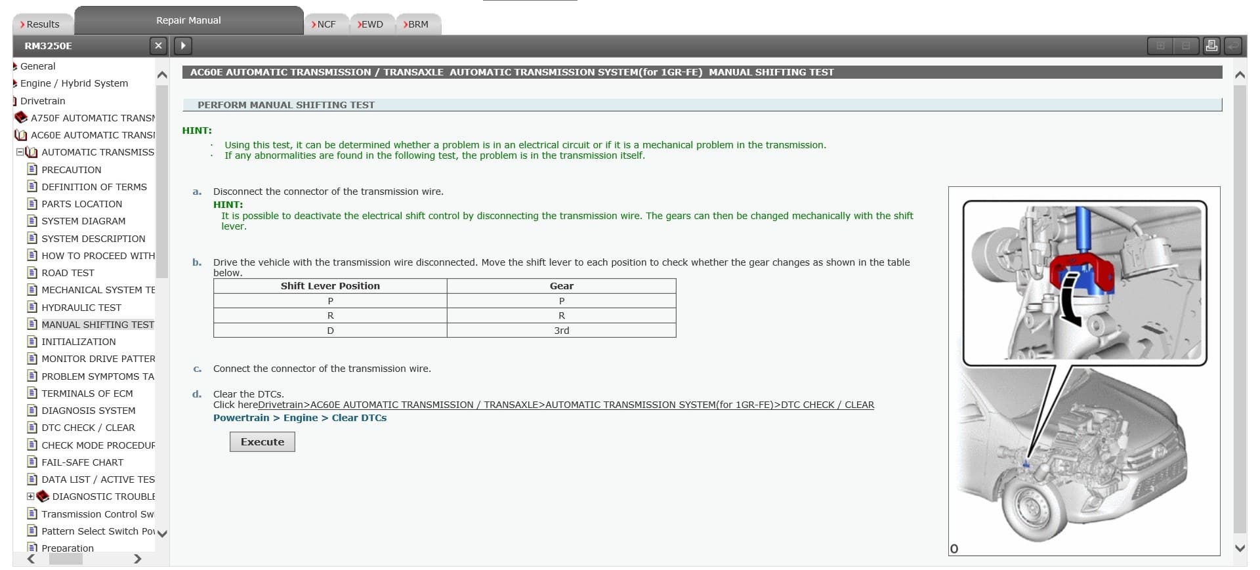
Task: Click the expand-all icon in top toolbar
Action: tap(1160, 45)
